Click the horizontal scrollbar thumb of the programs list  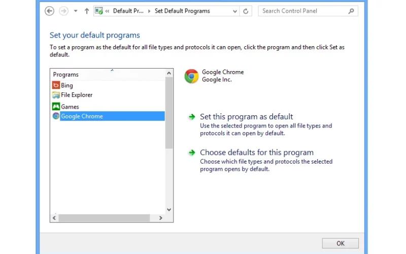(104, 218)
